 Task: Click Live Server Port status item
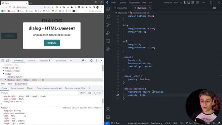(x=192, y=123)
